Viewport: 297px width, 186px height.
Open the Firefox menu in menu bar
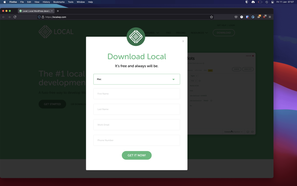(13, 2)
